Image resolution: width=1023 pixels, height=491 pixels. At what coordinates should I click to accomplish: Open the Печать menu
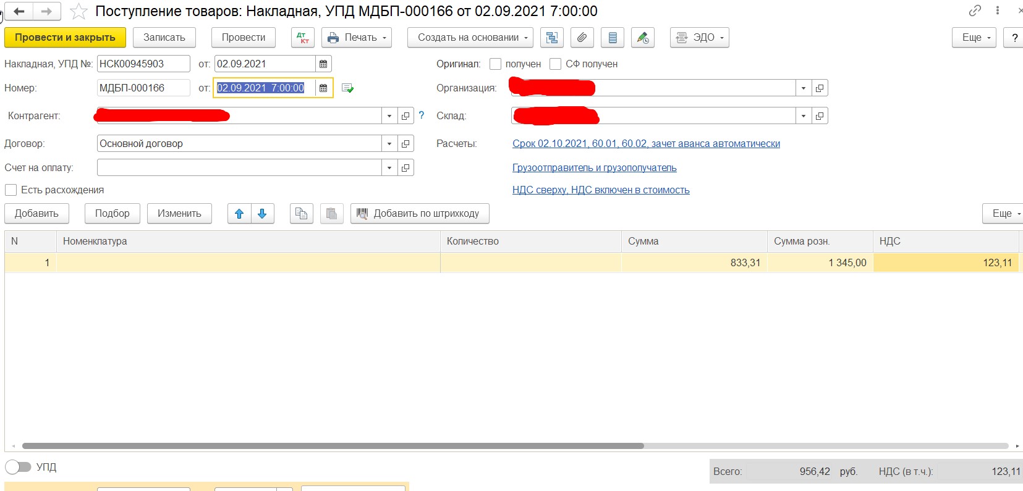[x=357, y=38]
